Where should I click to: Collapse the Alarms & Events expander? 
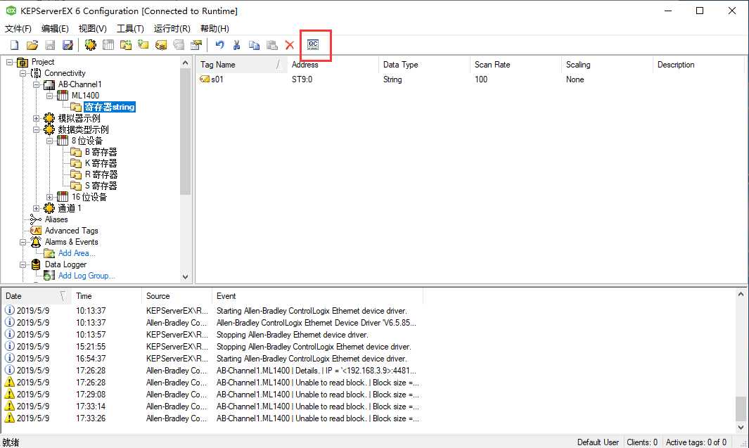tap(23, 242)
